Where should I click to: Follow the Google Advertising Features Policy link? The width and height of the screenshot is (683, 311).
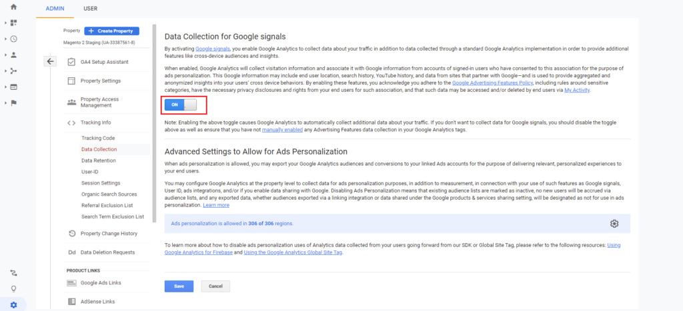492,83
